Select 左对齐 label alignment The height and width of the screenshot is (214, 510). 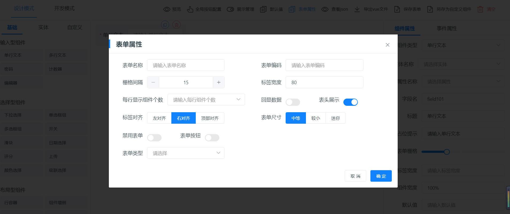coord(159,118)
